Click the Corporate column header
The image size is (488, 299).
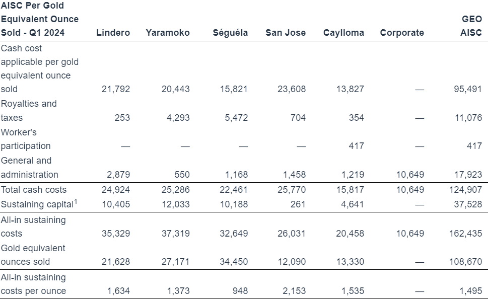pyautogui.click(x=402, y=33)
